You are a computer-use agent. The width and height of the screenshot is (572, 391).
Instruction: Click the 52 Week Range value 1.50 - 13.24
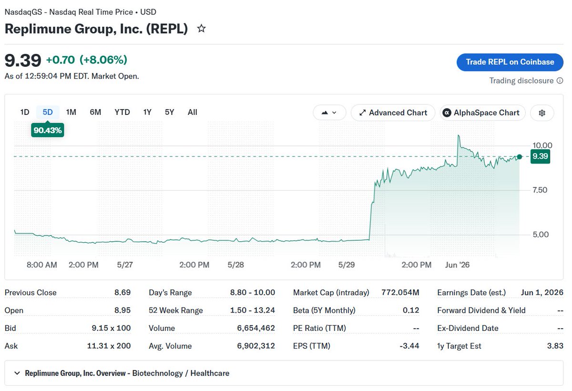pyautogui.click(x=252, y=310)
